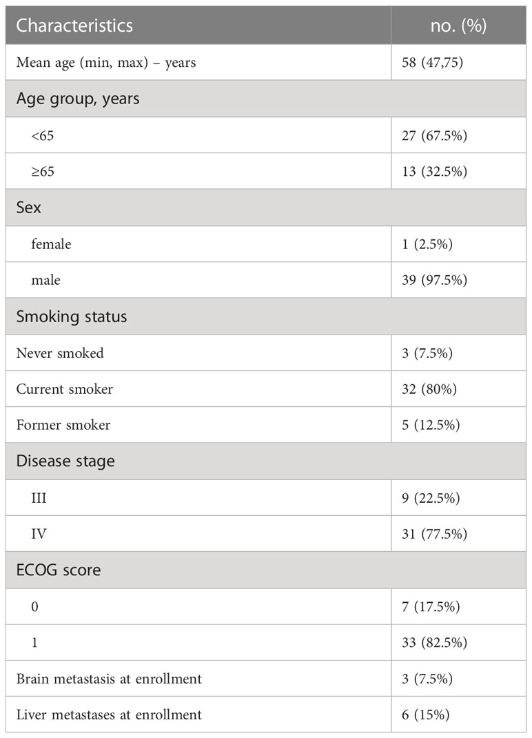Select the stage III row label

(x=39, y=498)
